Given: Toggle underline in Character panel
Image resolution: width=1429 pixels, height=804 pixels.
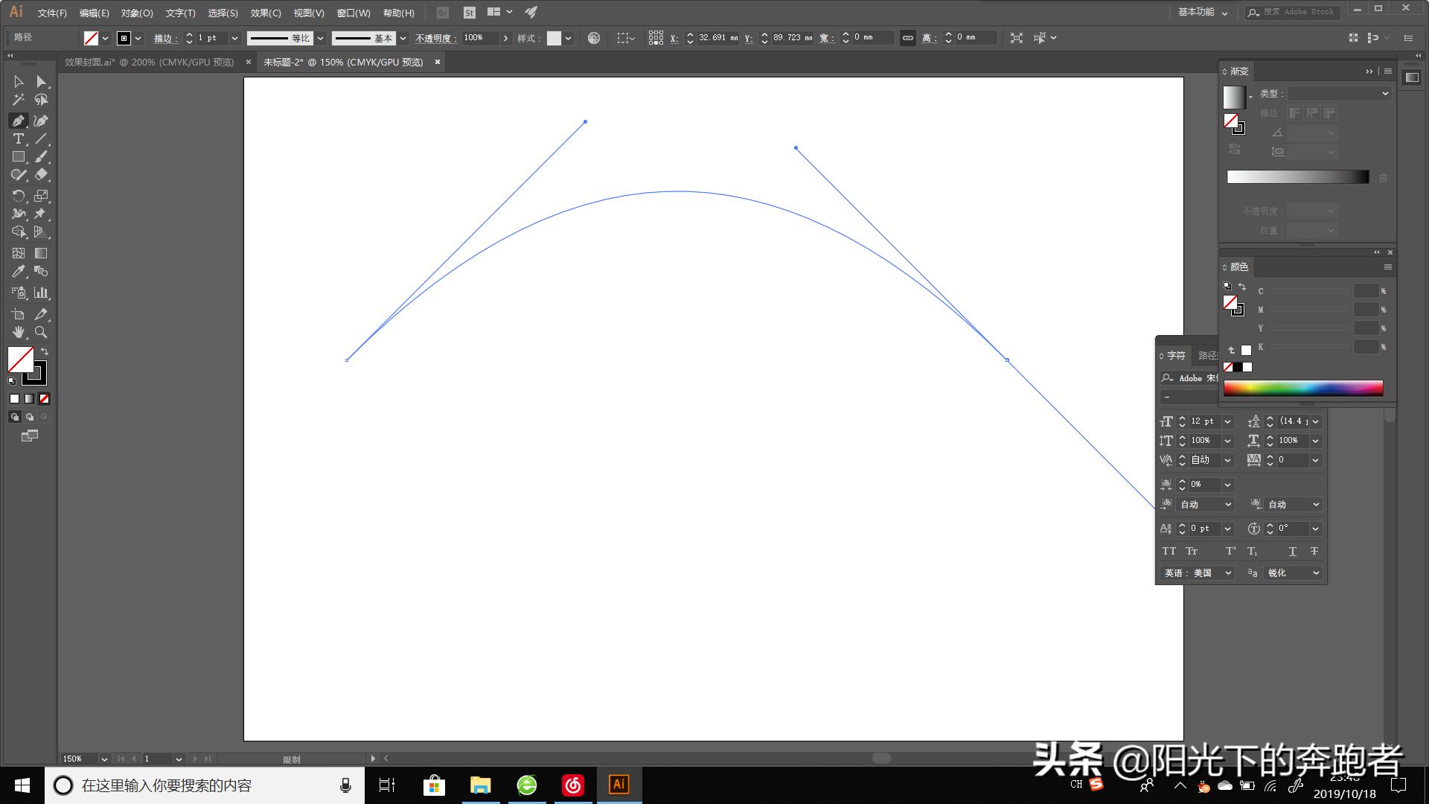Looking at the screenshot, I should [x=1293, y=551].
